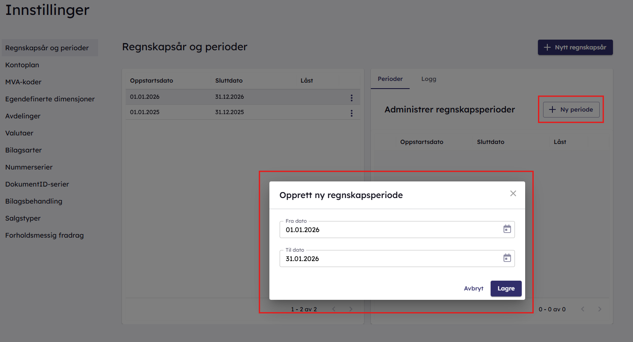Open calendar picker for Fra dato
This screenshot has width=633, height=342.
coord(507,229)
